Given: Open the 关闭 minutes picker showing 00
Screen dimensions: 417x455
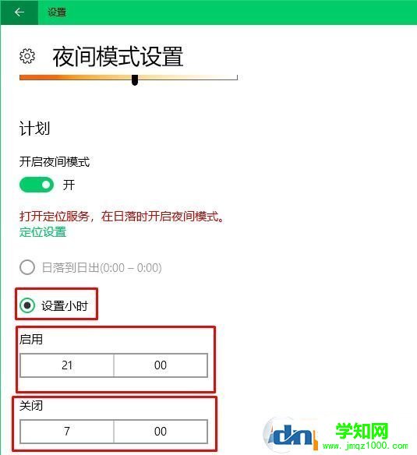Looking at the screenshot, I should [161, 431].
